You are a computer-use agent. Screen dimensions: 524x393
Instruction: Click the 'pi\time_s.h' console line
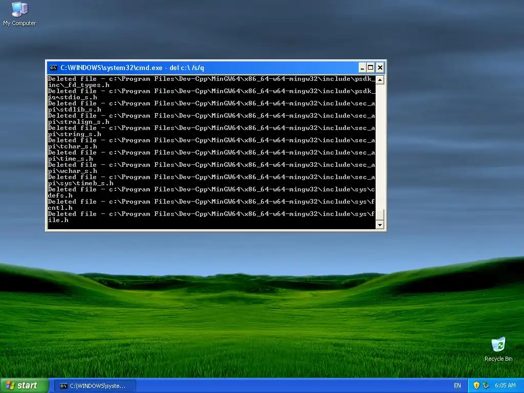tap(71, 159)
